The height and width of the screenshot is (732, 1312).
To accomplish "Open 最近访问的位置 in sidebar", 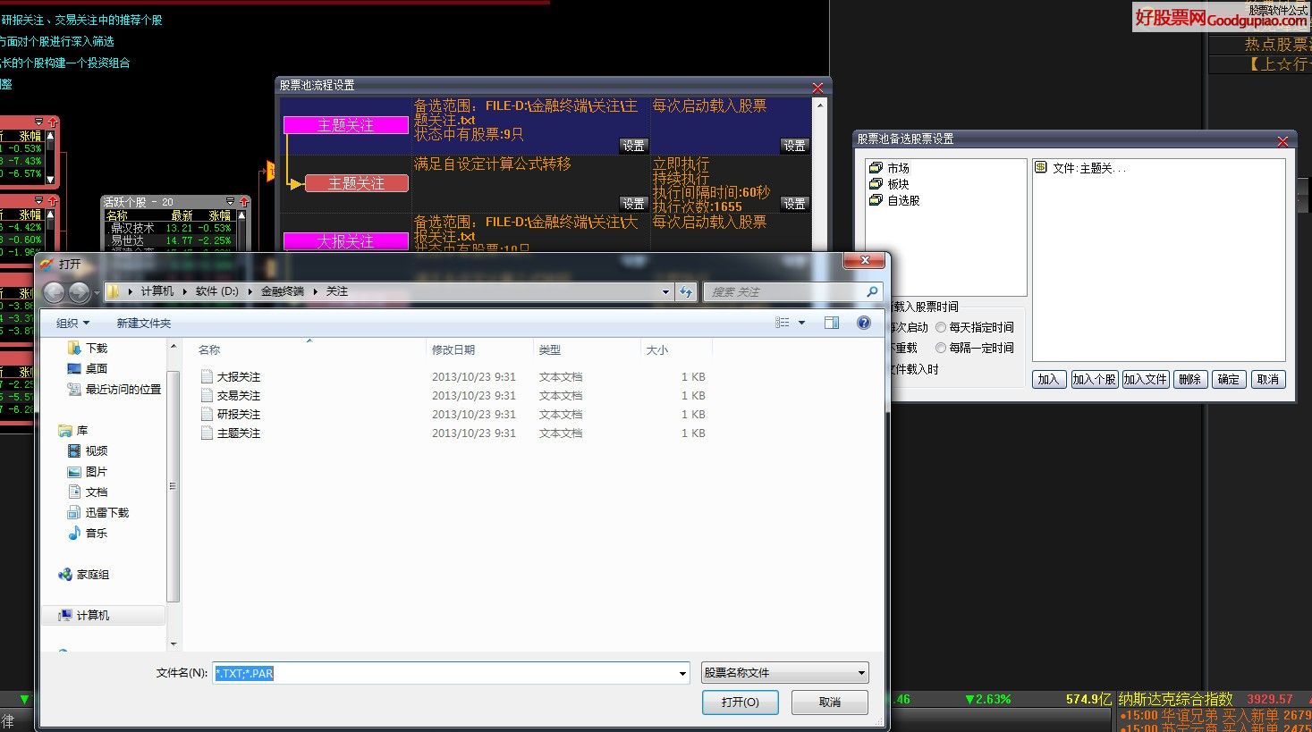I will point(114,389).
